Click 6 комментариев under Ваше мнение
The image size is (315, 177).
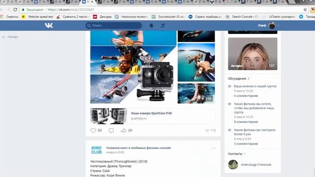tap(246, 96)
